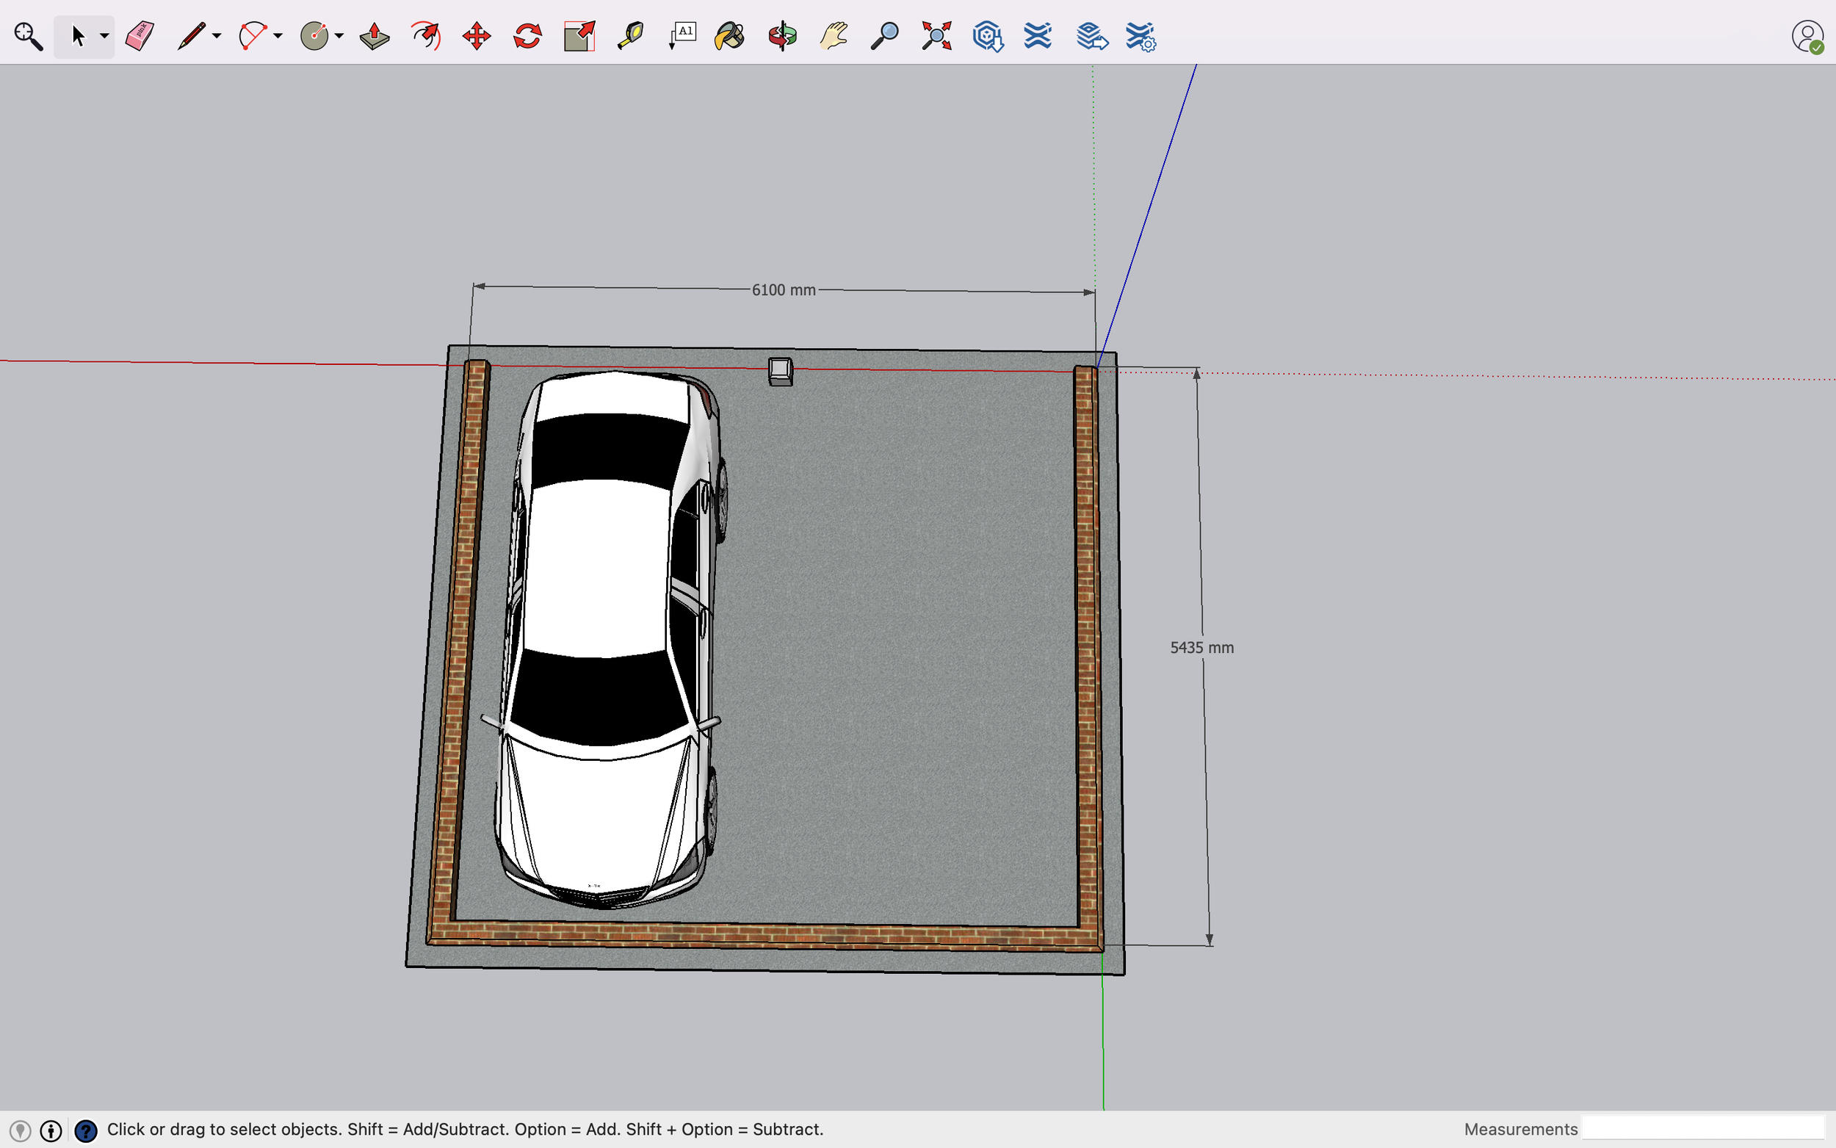The height and width of the screenshot is (1148, 1836).
Task: Open the 3D Warehouse icon
Action: (988, 36)
